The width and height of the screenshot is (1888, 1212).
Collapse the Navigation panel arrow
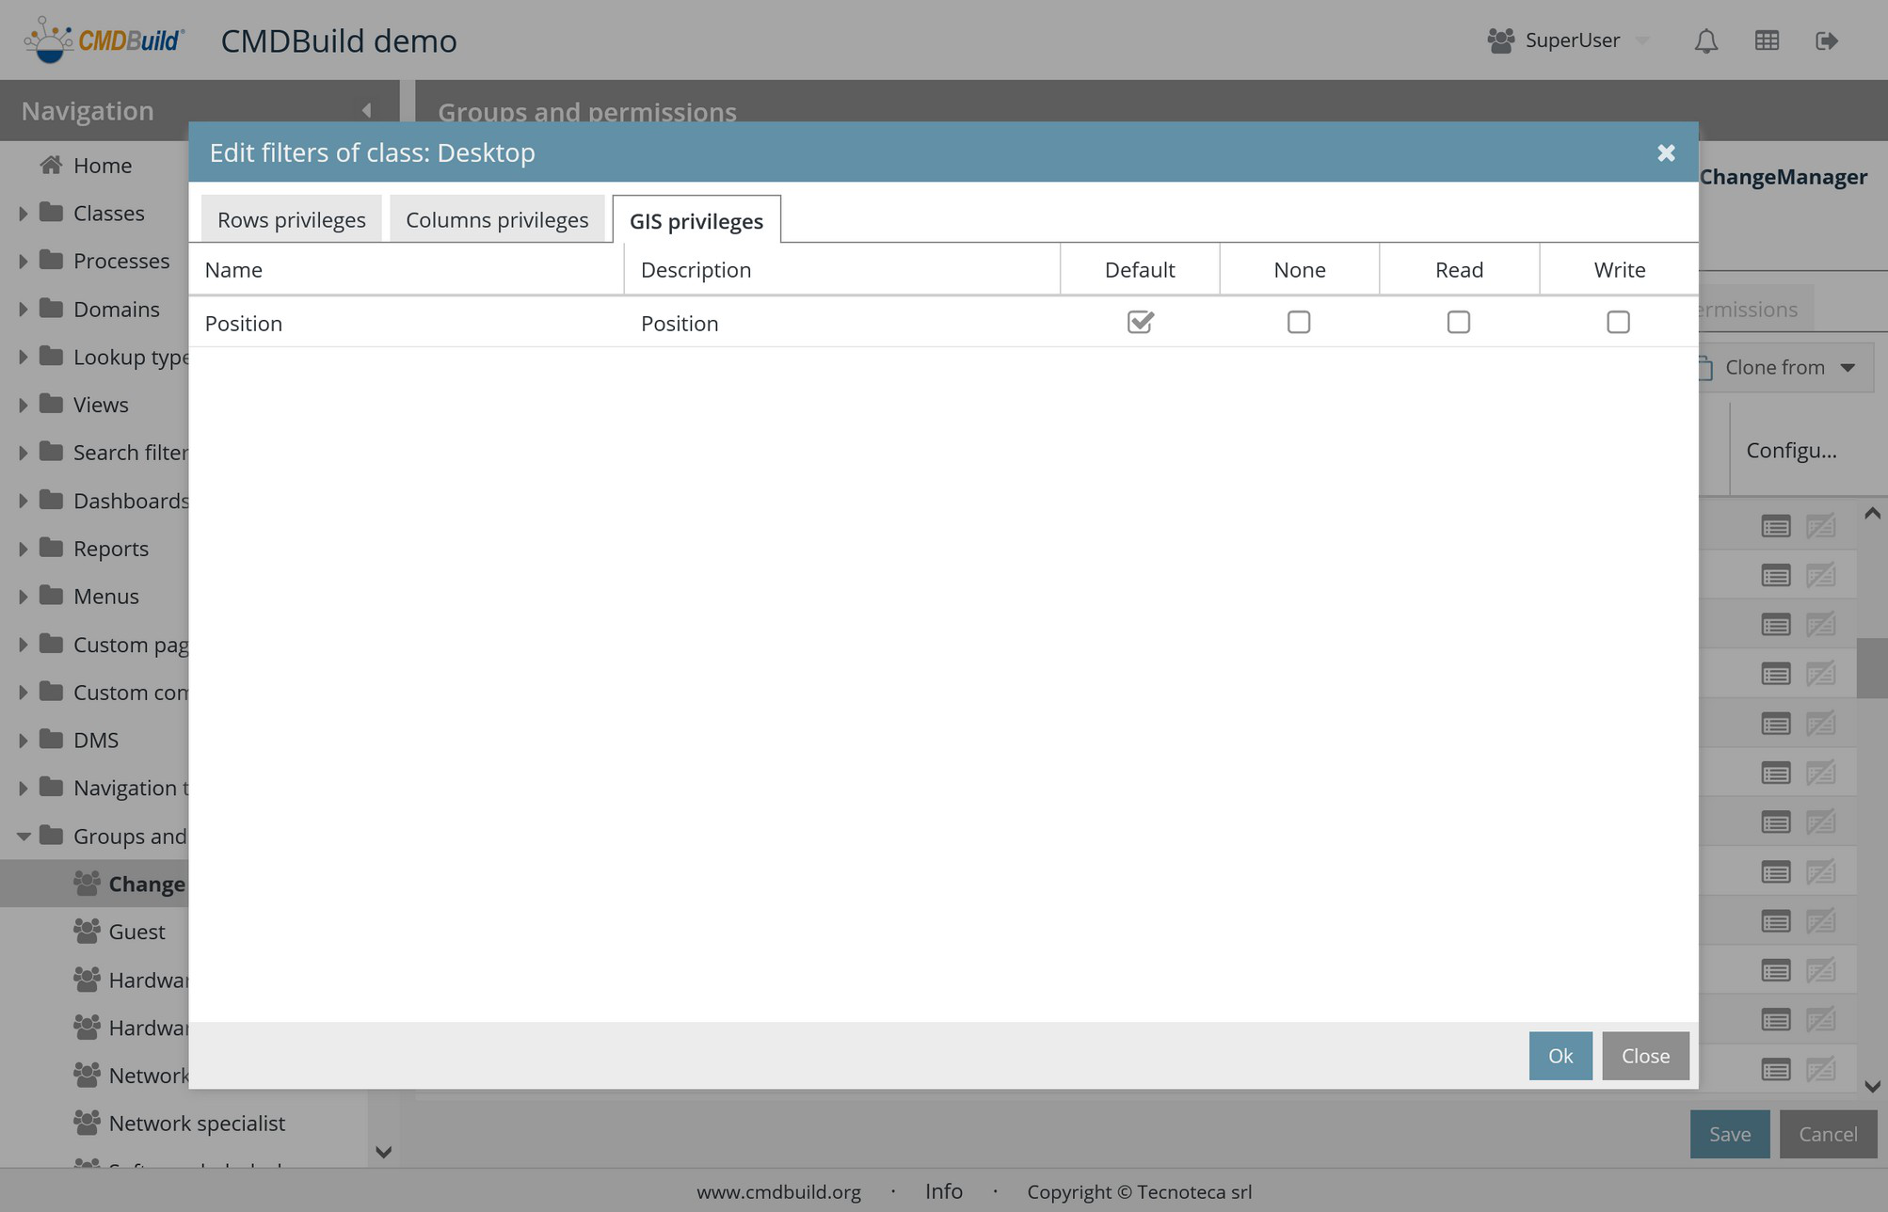(366, 110)
